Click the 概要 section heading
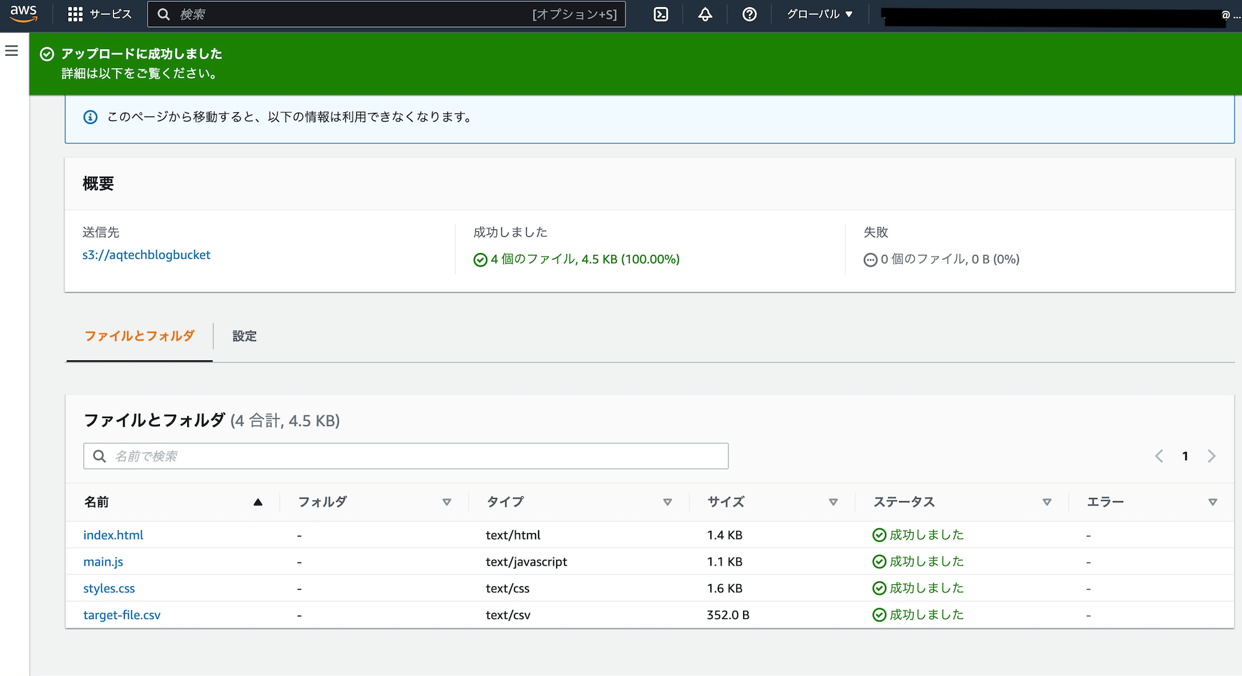This screenshot has width=1242, height=676. (x=99, y=184)
